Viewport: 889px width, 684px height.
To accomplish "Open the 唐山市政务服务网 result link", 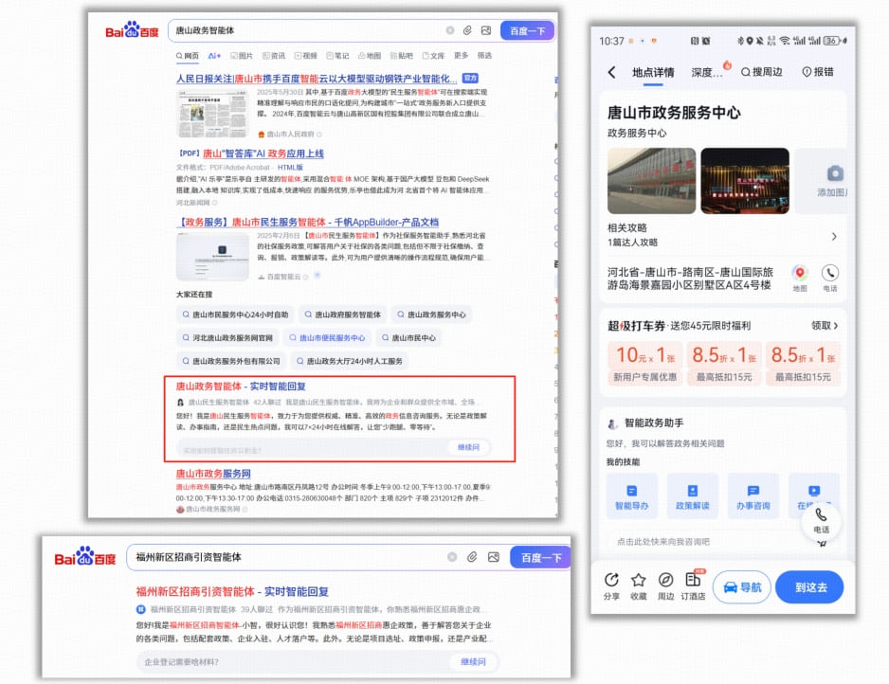I will tap(213, 474).
